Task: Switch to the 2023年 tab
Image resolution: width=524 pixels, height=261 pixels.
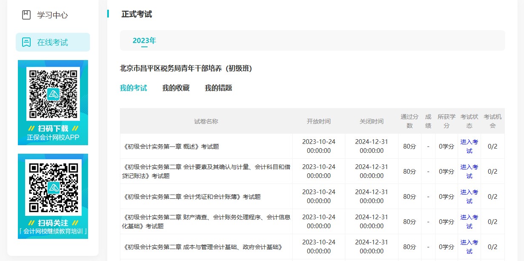Action: (x=144, y=41)
